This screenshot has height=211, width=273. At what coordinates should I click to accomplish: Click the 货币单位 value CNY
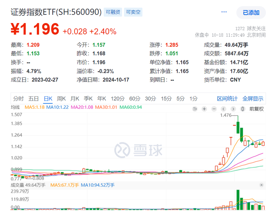point(236,80)
